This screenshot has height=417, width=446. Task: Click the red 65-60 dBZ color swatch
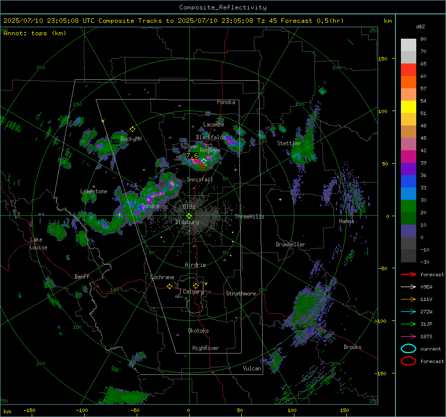408,70
